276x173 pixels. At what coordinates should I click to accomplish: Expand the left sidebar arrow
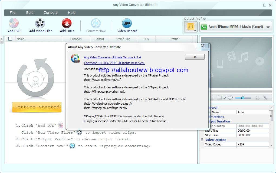[2, 39]
